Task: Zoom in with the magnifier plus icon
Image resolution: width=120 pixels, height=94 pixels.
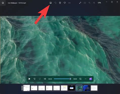Action: pos(94,3)
